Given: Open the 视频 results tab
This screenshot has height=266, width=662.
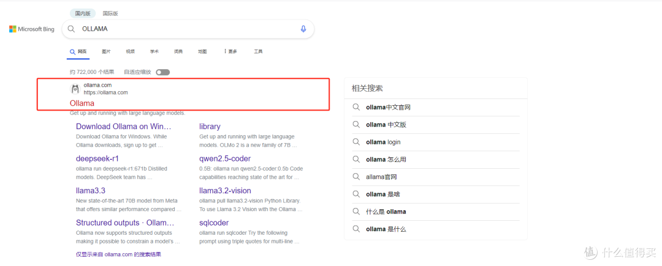Looking at the screenshot, I should [x=130, y=51].
